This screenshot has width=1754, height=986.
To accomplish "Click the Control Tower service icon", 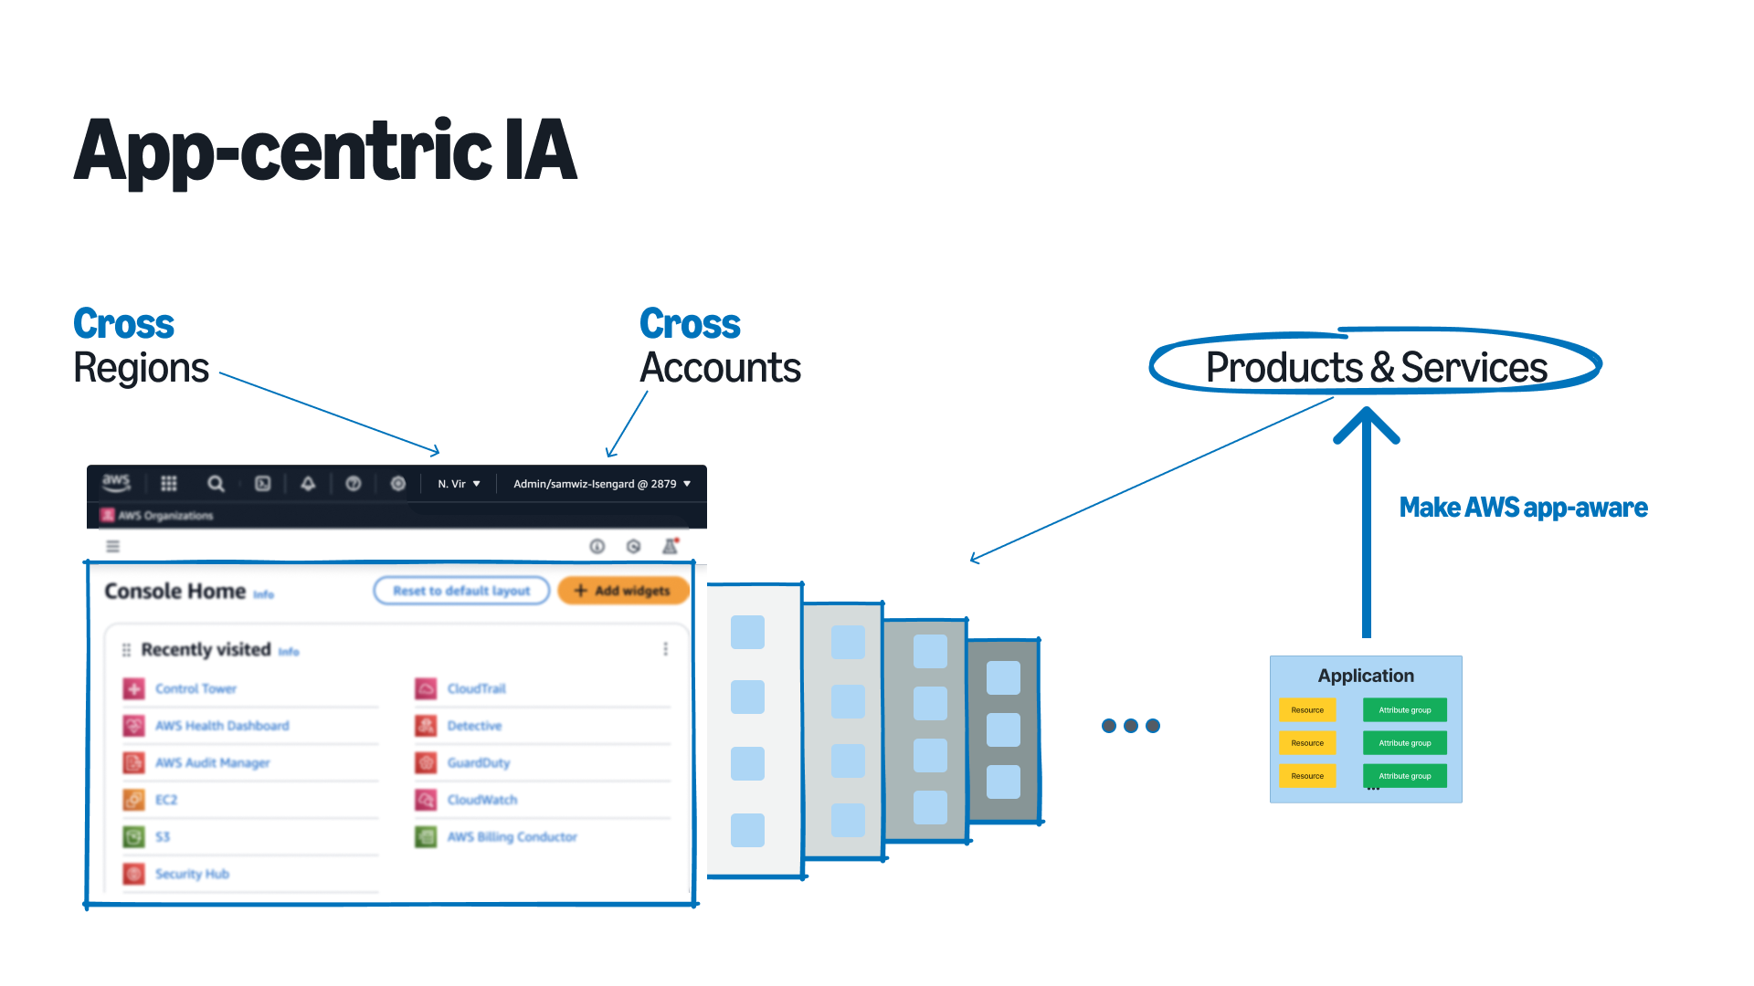I will (x=134, y=688).
